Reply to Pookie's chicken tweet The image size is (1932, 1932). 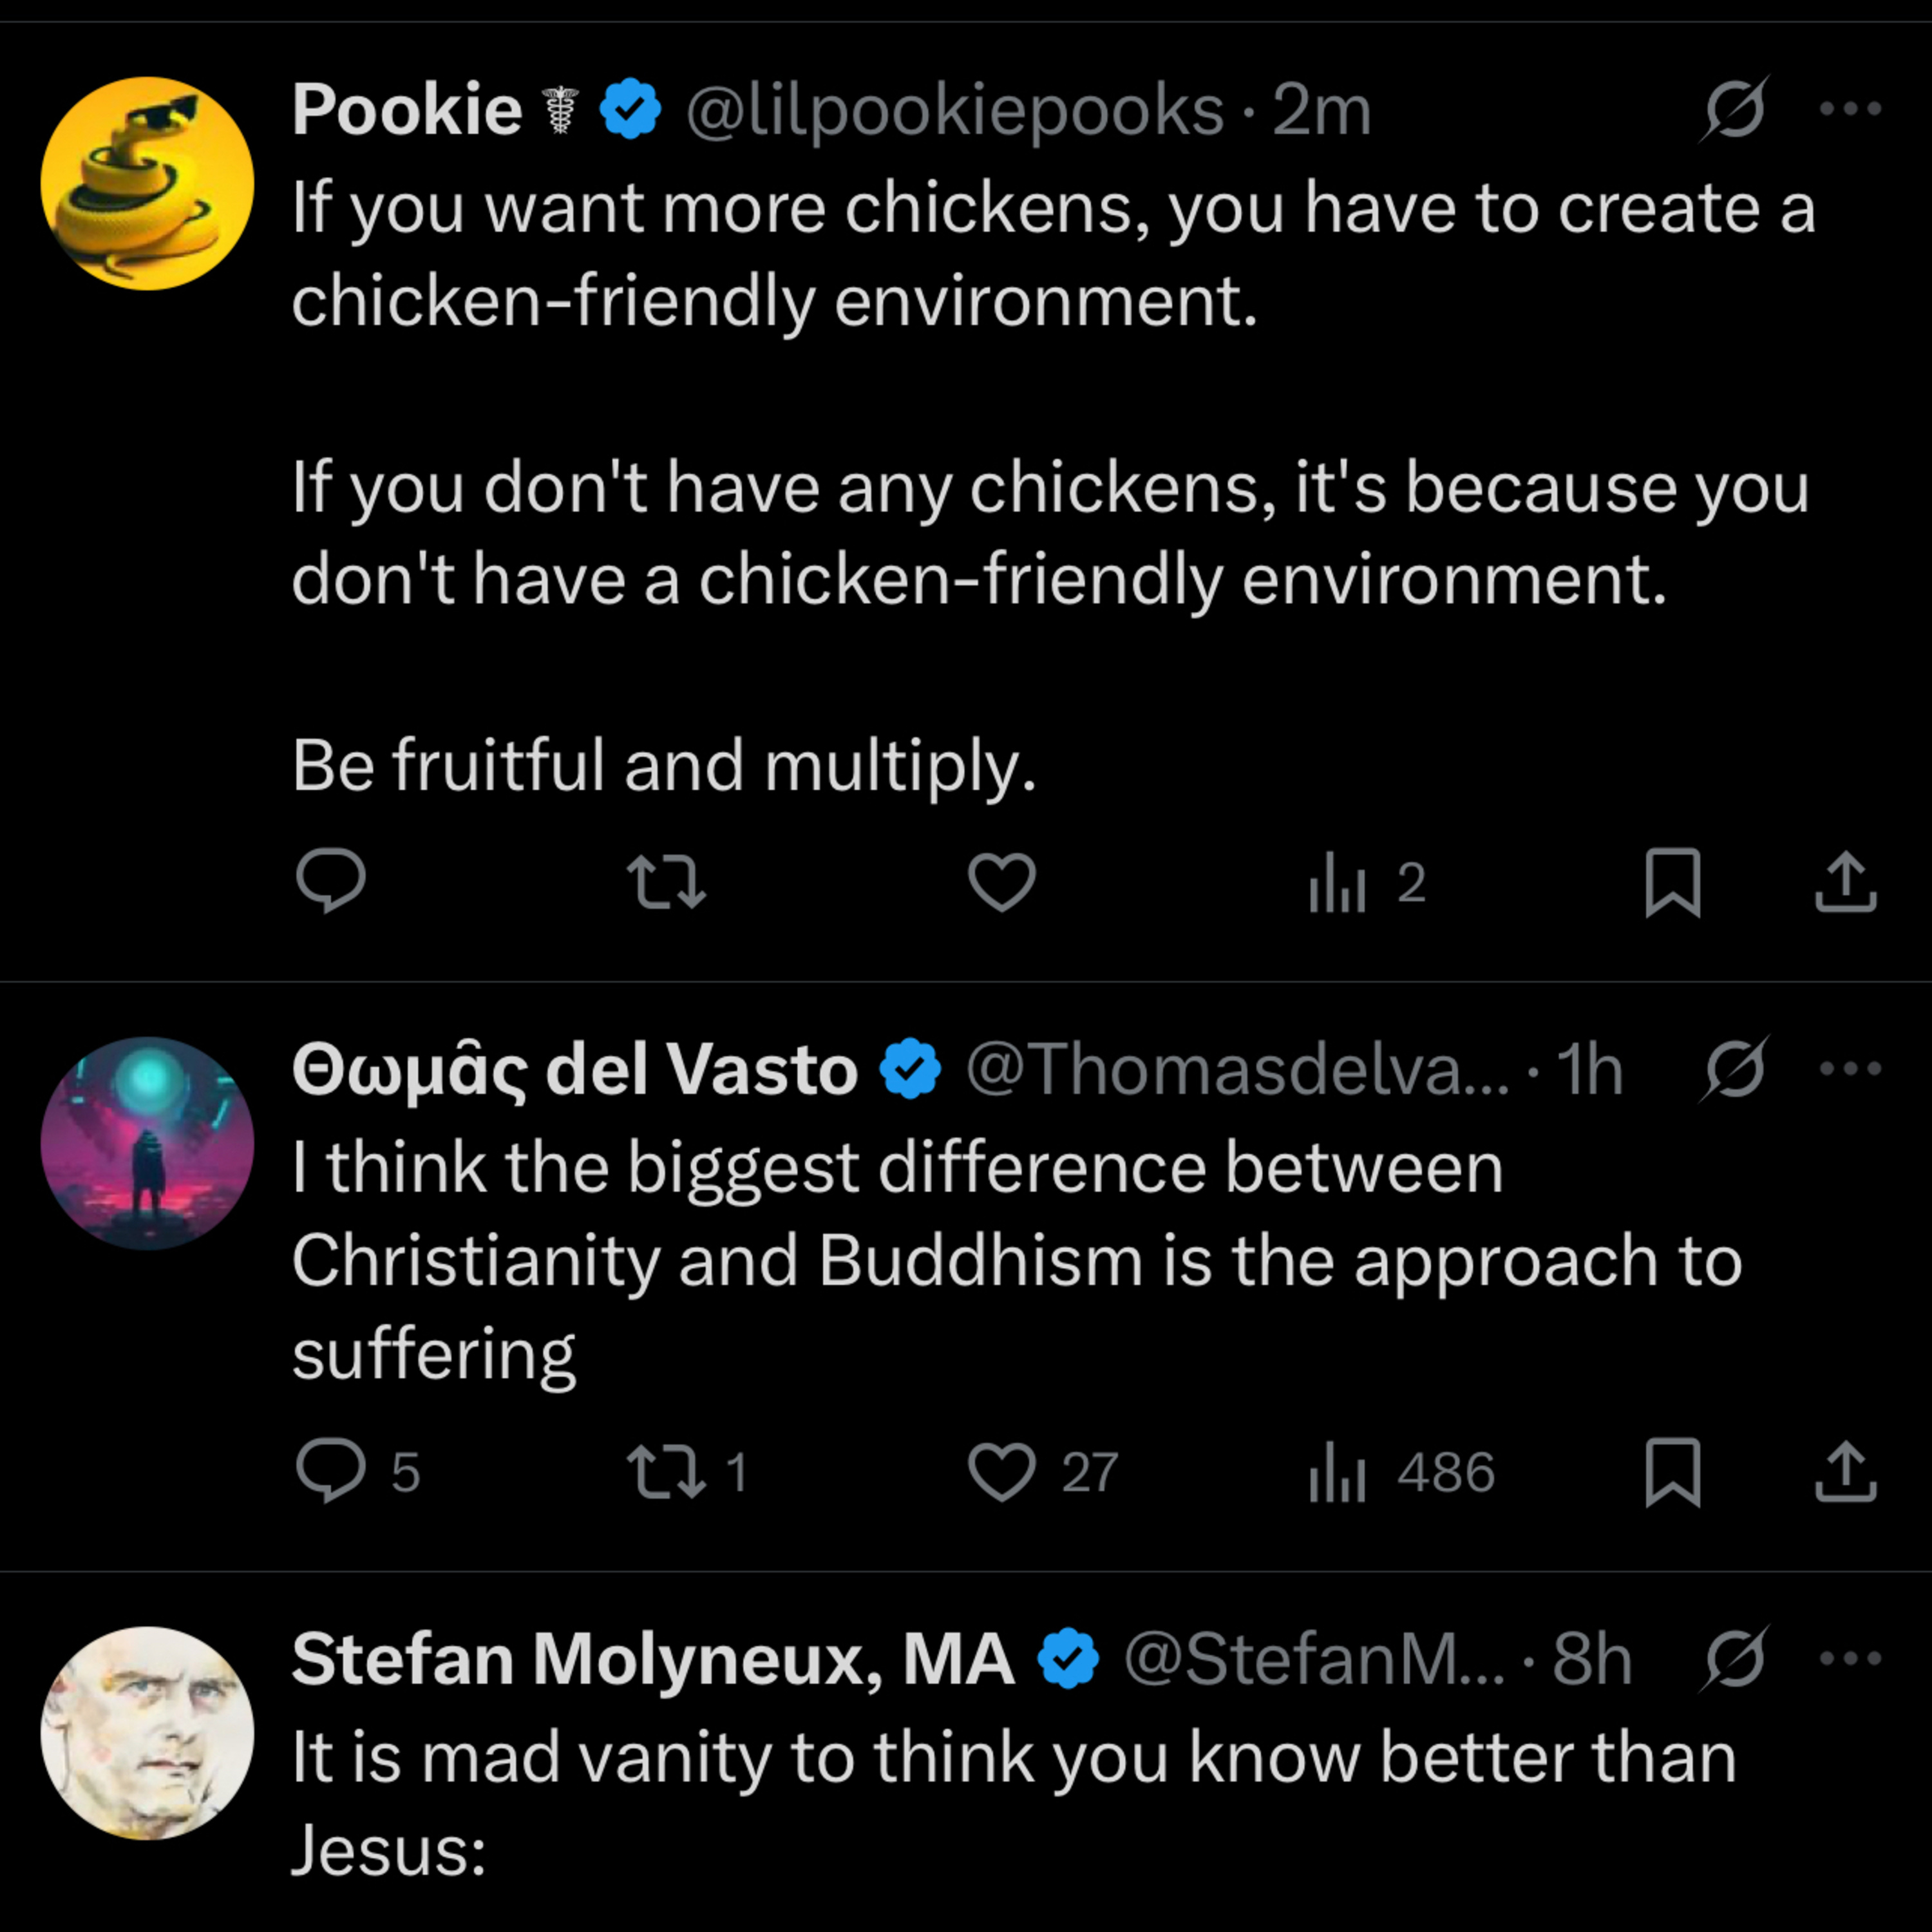click(331, 881)
